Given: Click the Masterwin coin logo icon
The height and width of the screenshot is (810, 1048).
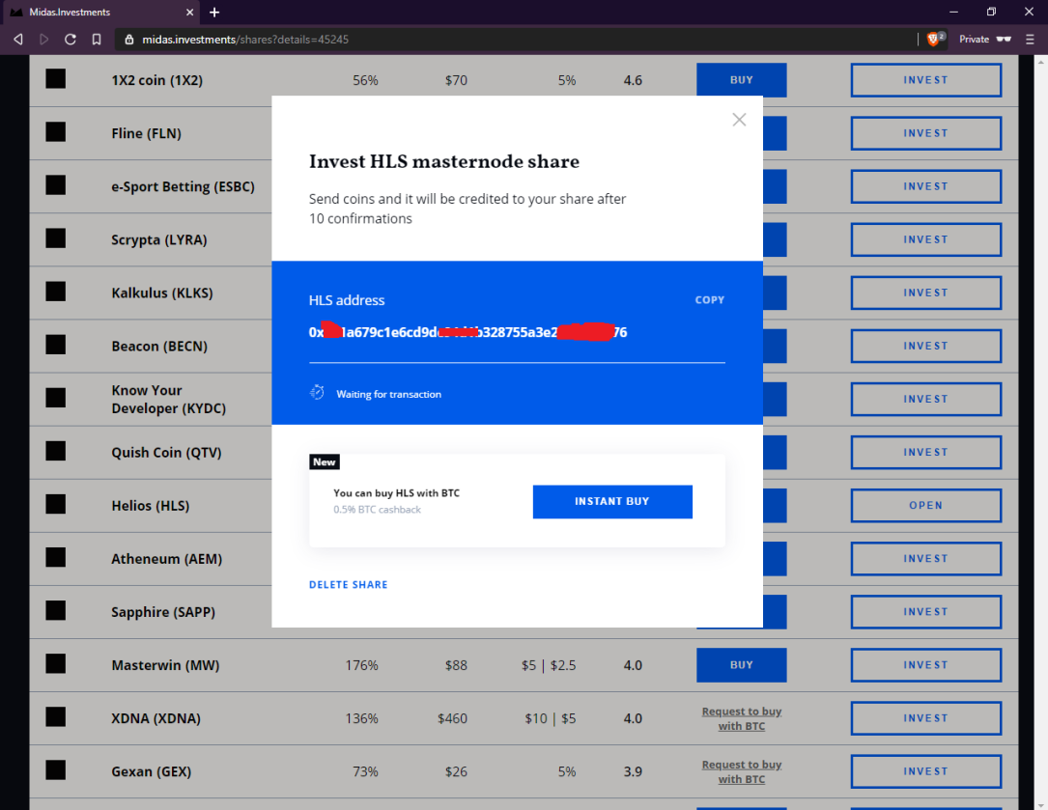Looking at the screenshot, I should click(x=55, y=663).
